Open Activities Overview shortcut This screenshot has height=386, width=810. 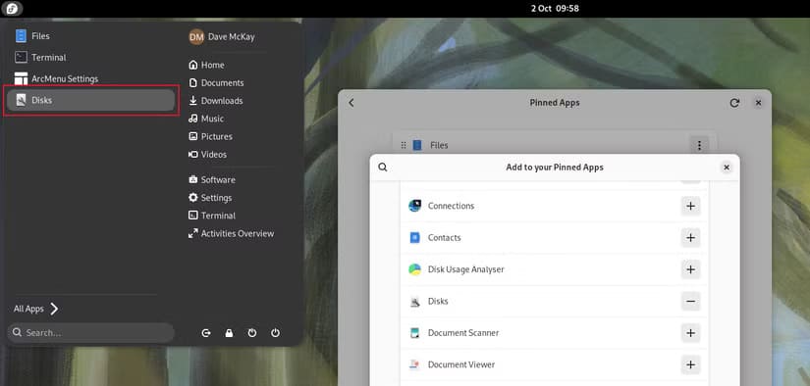tap(231, 233)
